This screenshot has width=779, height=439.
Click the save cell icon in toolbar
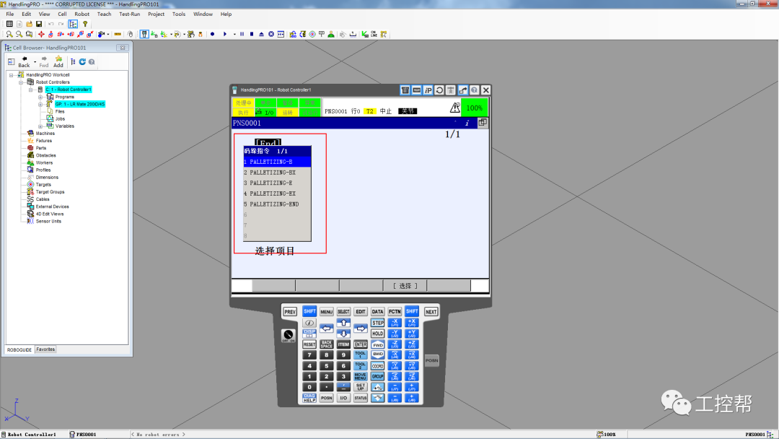[39, 24]
